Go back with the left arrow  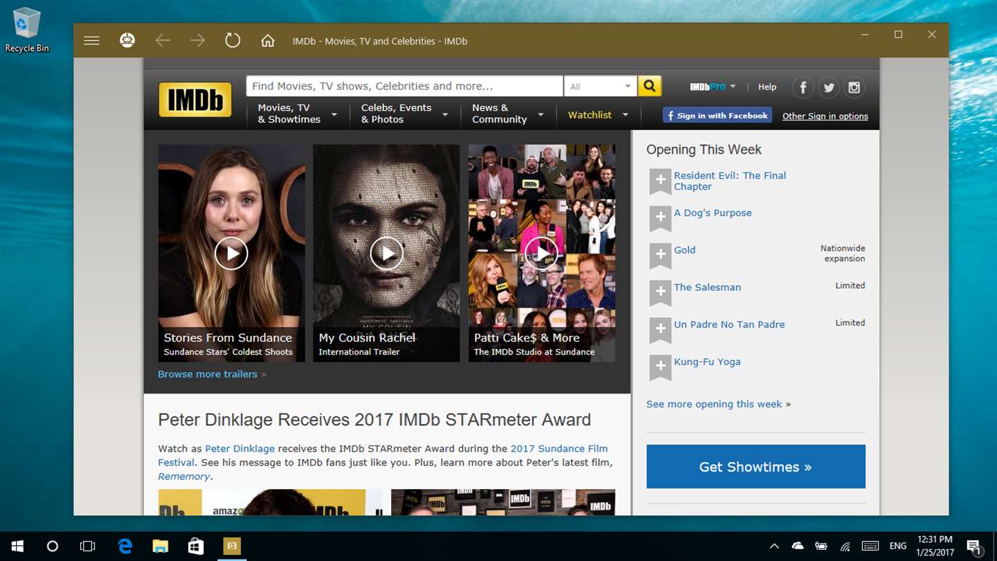coord(163,41)
